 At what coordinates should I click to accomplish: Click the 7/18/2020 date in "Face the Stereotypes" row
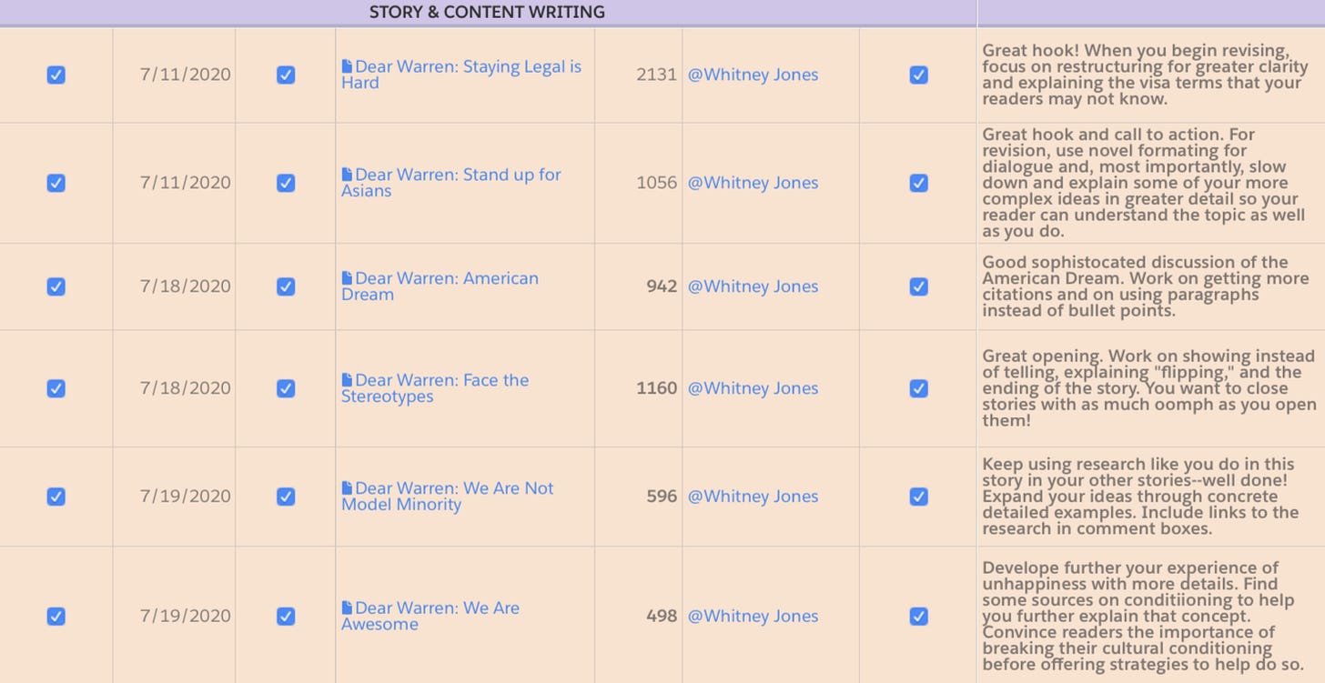coord(185,388)
